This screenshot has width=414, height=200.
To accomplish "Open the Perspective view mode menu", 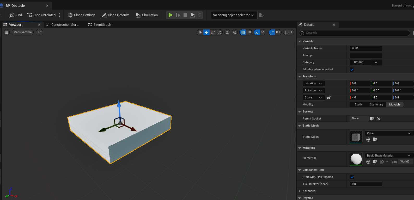I will [23, 32].
